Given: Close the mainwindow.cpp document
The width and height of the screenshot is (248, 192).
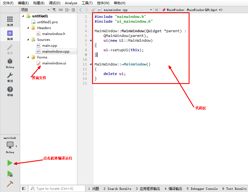Looking at the screenshot, I should point(156,10).
